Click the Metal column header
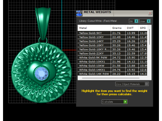162x121 pixels. click(x=94, y=28)
